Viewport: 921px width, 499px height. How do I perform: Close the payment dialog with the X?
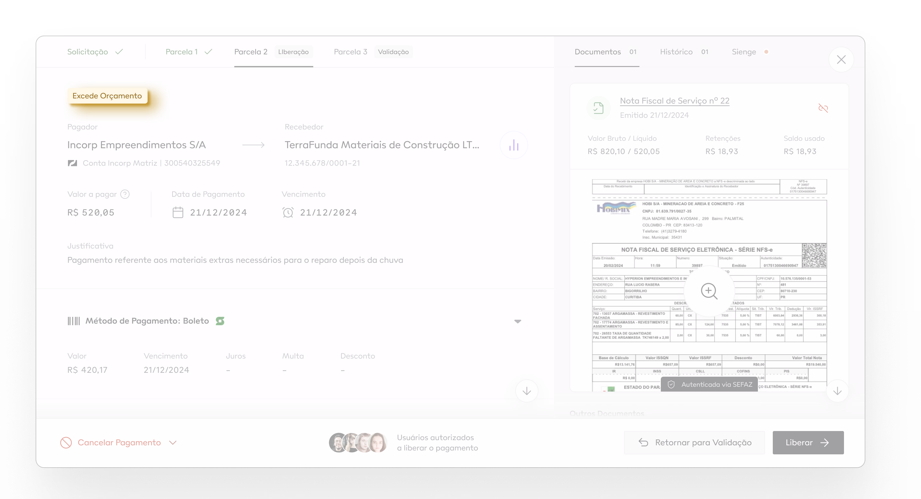click(841, 60)
